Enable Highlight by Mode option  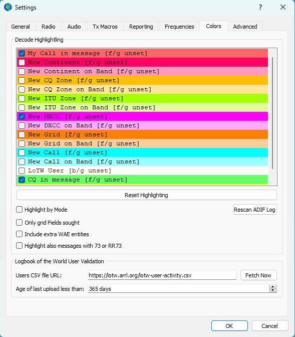20,209
